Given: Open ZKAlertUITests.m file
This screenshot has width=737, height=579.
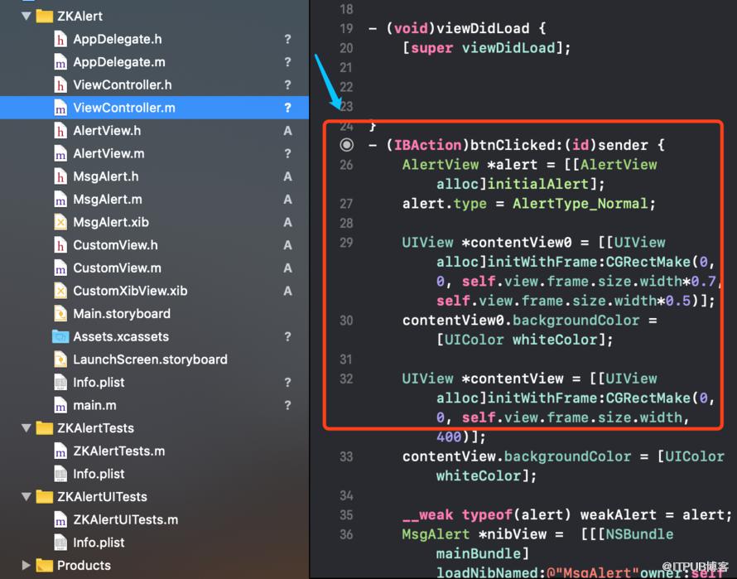Looking at the screenshot, I should [126, 519].
